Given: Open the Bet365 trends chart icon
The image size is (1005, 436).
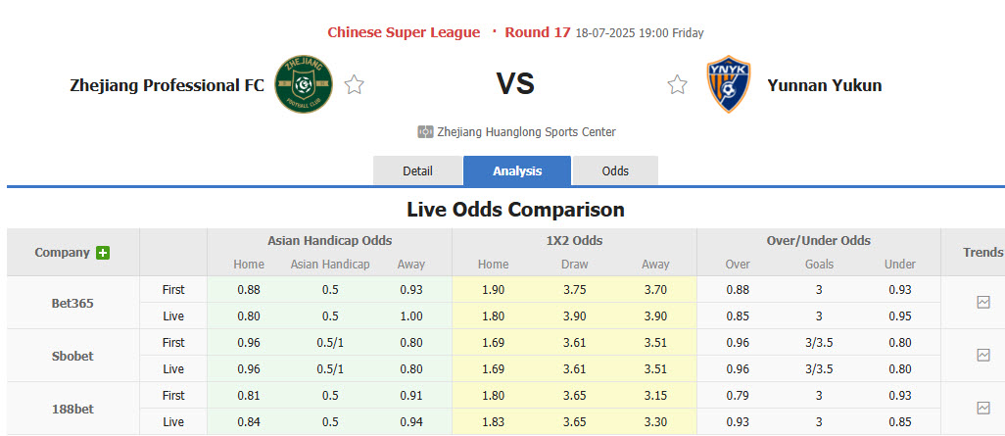Looking at the screenshot, I should [983, 303].
